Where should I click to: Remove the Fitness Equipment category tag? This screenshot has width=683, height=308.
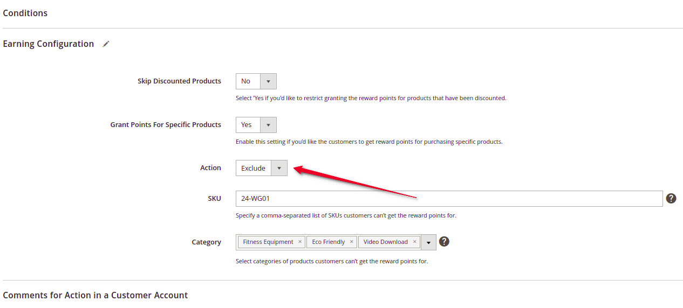300,242
